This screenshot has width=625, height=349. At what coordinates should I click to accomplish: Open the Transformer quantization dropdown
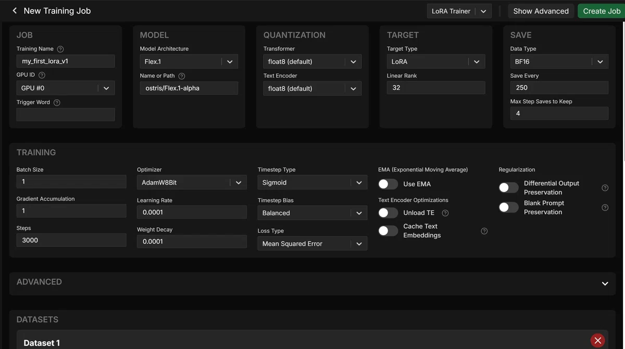(x=312, y=61)
